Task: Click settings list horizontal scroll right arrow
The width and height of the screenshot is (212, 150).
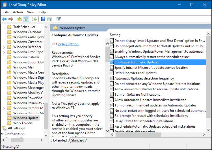Action: [204, 134]
